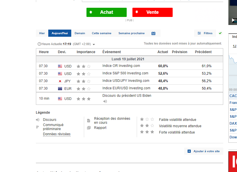Click the down arrow icon on Vente
This screenshot has height=172, width=237.
click(137, 12)
